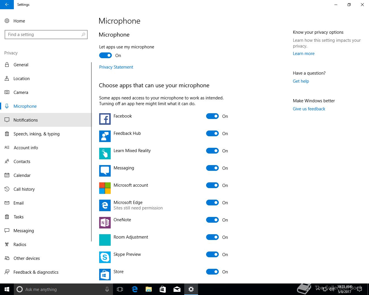Click the Store app icon in the list

(x=105, y=275)
